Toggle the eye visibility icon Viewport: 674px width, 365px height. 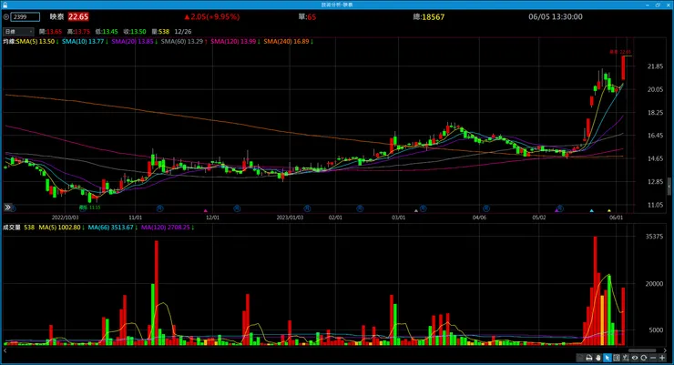635,358
